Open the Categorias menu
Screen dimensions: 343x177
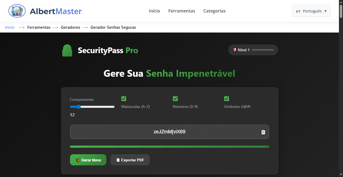(214, 11)
